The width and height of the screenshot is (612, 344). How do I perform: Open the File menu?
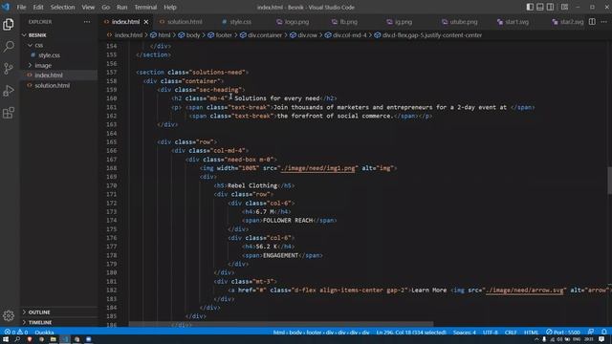pyautogui.click(x=21, y=7)
